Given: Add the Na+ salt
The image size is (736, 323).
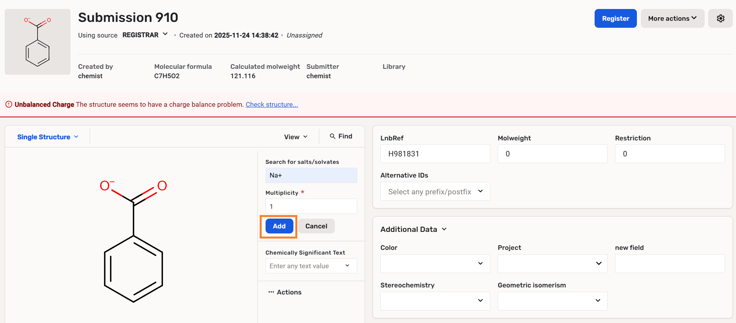Looking at the screenshot, I should pos(279,226).
